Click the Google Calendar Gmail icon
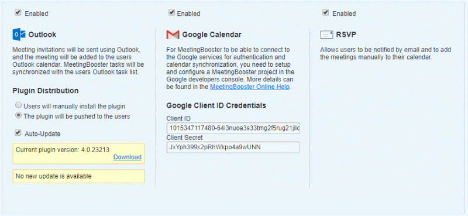This screenshot has width=468, height=216. point(173,35)
